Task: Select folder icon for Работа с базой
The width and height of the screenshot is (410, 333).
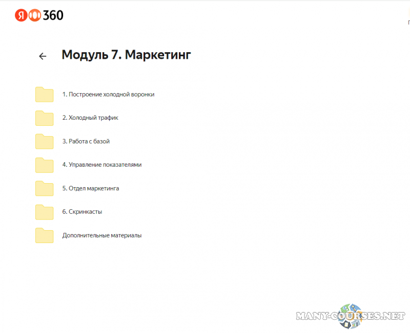Action: (44, 142)
